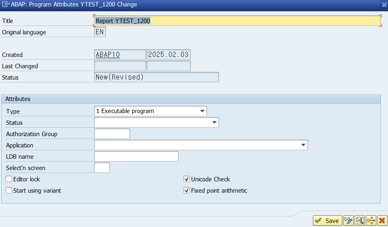
Task: Click the dialog icon in title bar
Action: [6, 4]
